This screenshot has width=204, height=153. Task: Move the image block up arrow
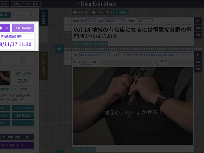[68, 55]
